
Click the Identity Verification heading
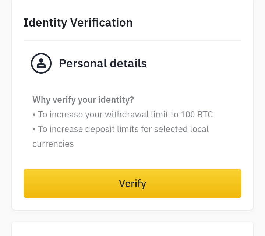point(78,22)
